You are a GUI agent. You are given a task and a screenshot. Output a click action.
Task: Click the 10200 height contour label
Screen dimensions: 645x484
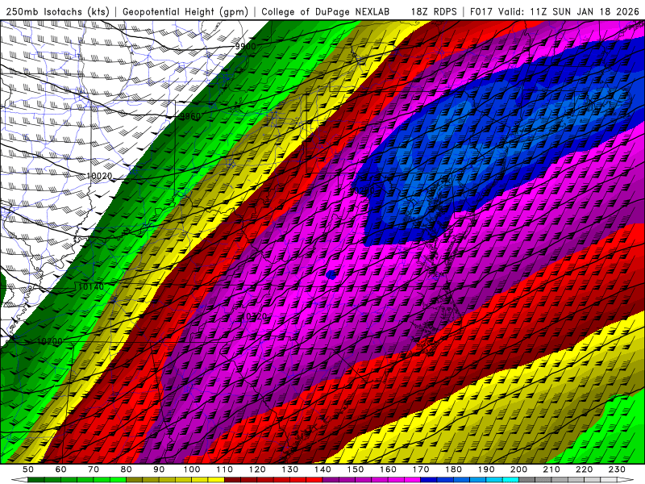pos(49,341)
